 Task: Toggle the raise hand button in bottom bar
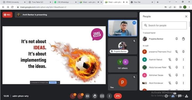click(95, 96)
